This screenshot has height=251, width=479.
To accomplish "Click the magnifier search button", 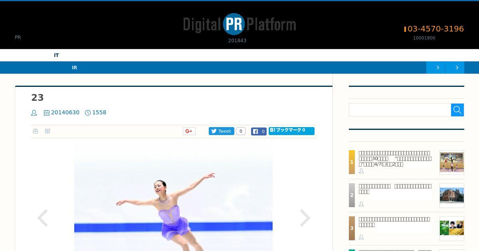I will pos(457,110).
